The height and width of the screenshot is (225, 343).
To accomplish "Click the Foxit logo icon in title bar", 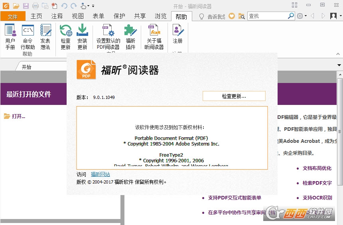I will click(x=6, y=6).
